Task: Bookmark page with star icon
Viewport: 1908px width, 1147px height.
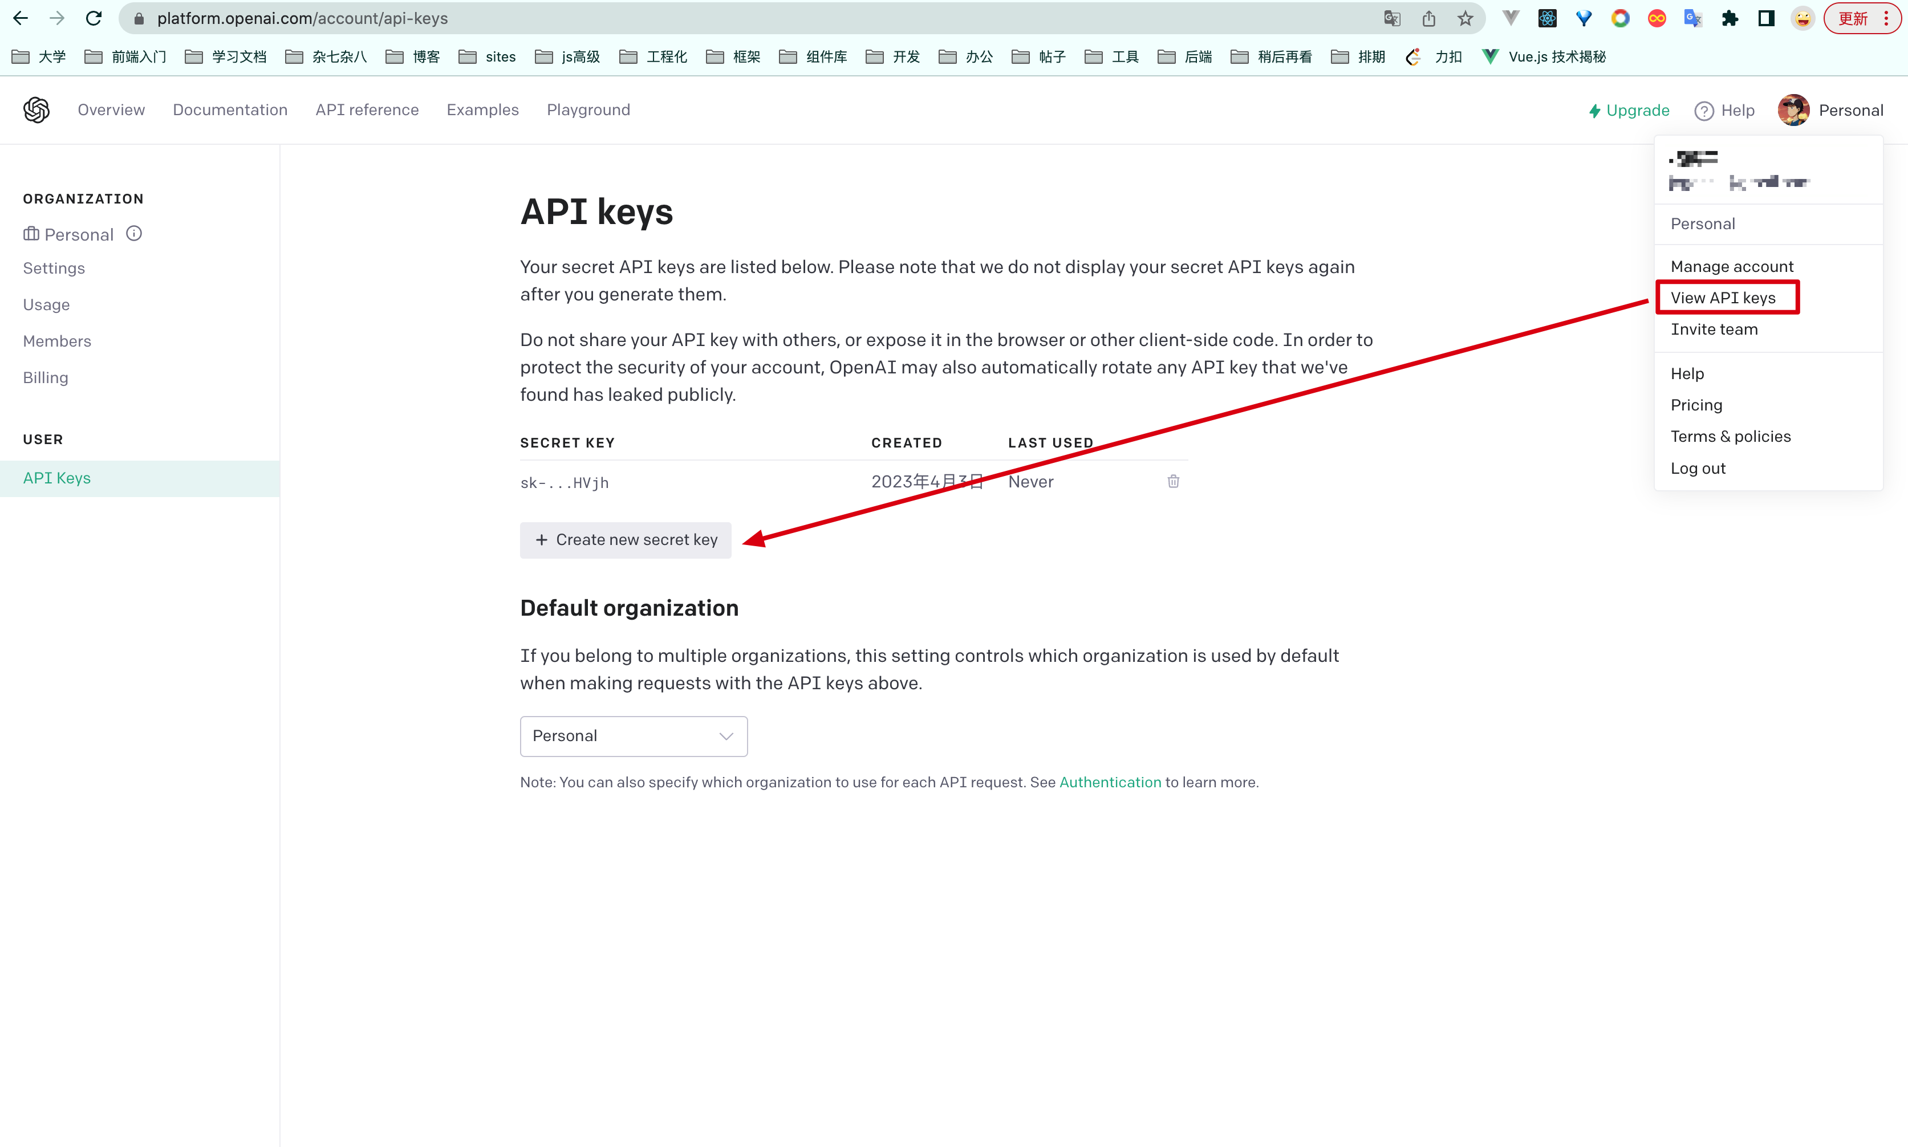Action: (1465, 19)
